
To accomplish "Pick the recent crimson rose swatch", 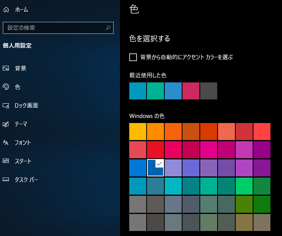I will tap(191, 91).
